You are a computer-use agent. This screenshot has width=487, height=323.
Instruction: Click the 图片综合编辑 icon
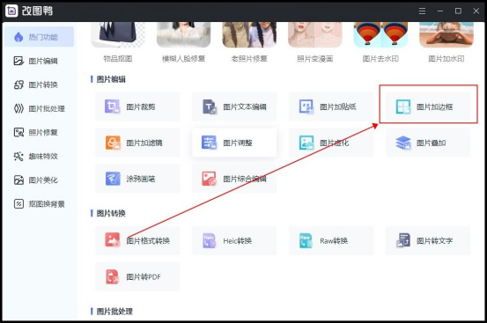(x=209, y=179)
